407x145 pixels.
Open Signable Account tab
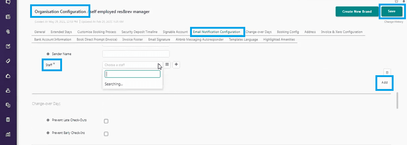[175, 32]
